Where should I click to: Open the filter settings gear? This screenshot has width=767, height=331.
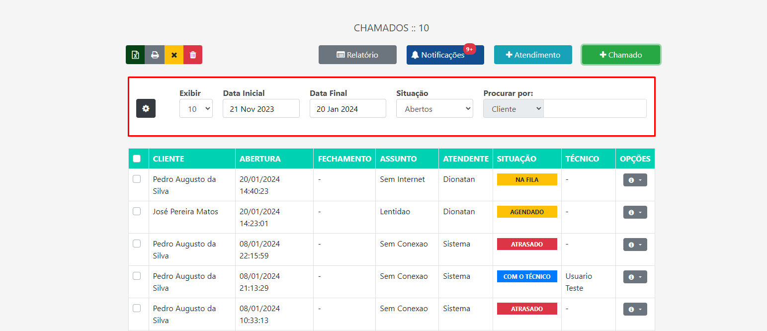(146, 108)
